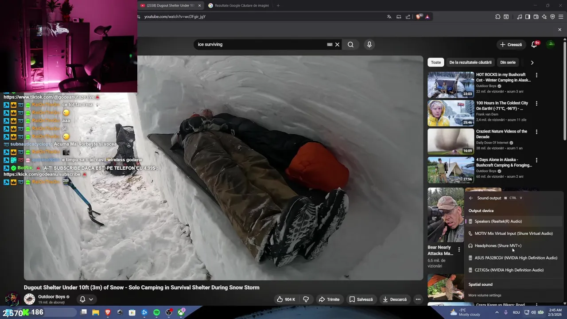Click the share page icon in address bar
The width and height of the screenshot is (567, 319).
[x=408, y=17]
